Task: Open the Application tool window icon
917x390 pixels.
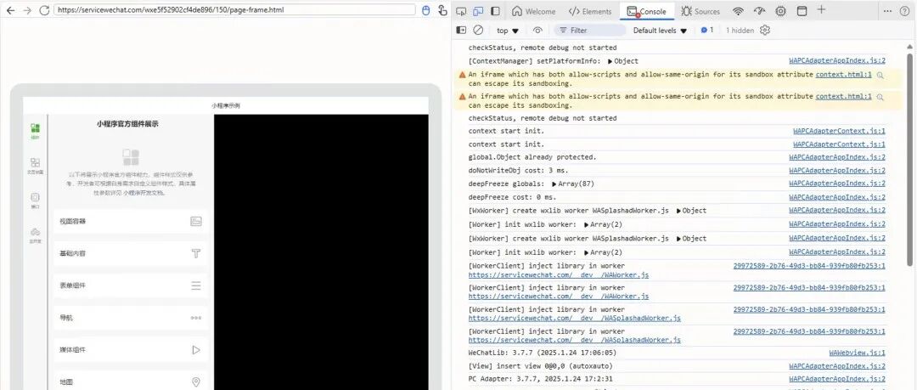Action: click(x=802, y=11)
